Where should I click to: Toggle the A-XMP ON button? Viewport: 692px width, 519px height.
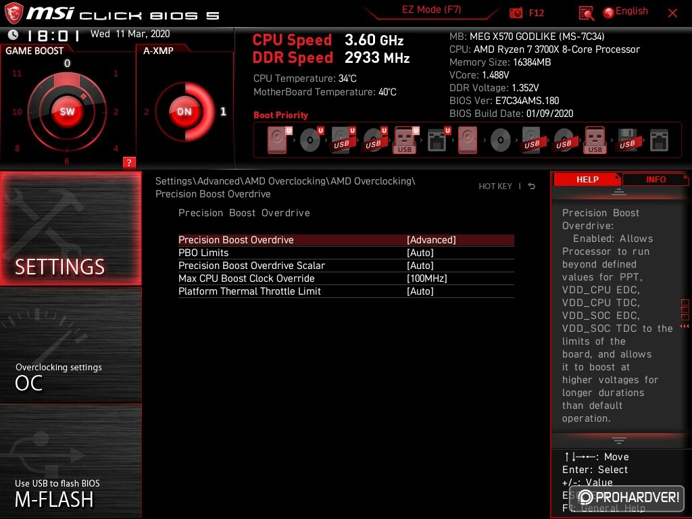[184, 112]
